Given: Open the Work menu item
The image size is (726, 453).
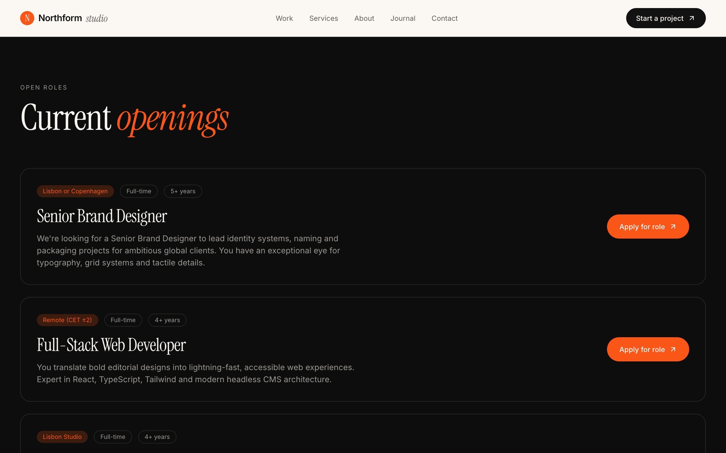Looking at the screenshot, I should [x=284, y=18].
